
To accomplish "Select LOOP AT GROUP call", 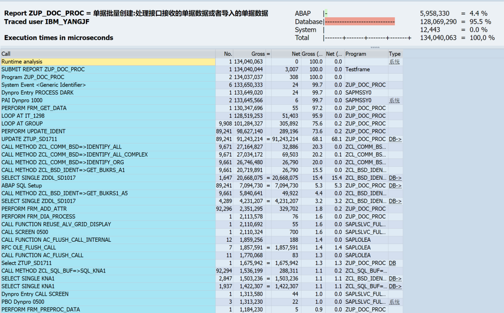I will [22, 124].
